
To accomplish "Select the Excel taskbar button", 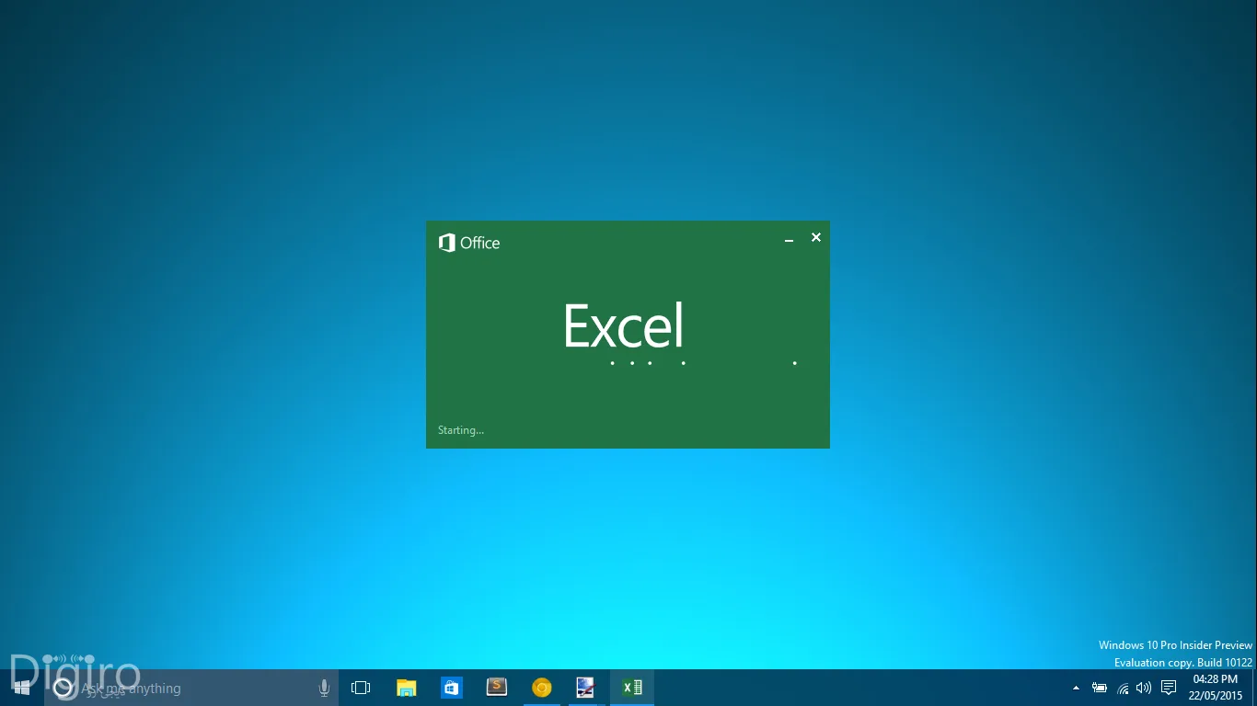I will 632,688.
